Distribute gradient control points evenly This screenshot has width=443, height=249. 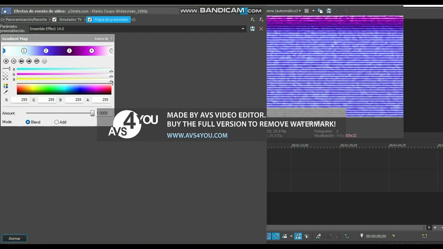click(x=37, y=61)
